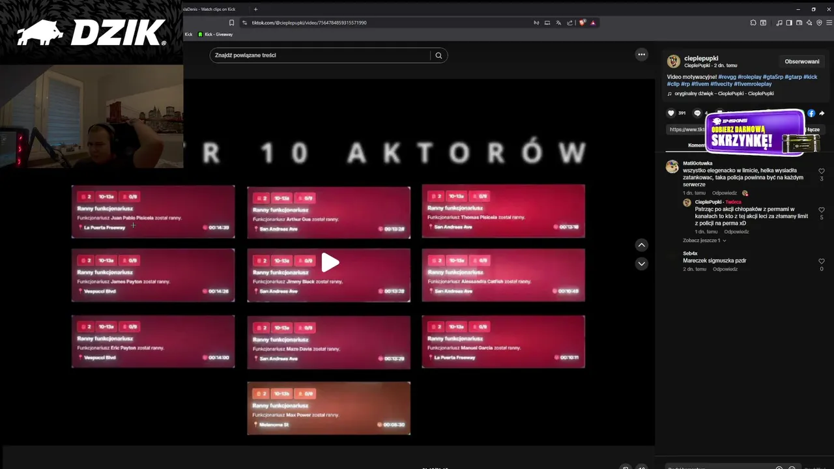Open the Seb4x username
Viewport: 834px width, 469px height.
click(690, 253)
